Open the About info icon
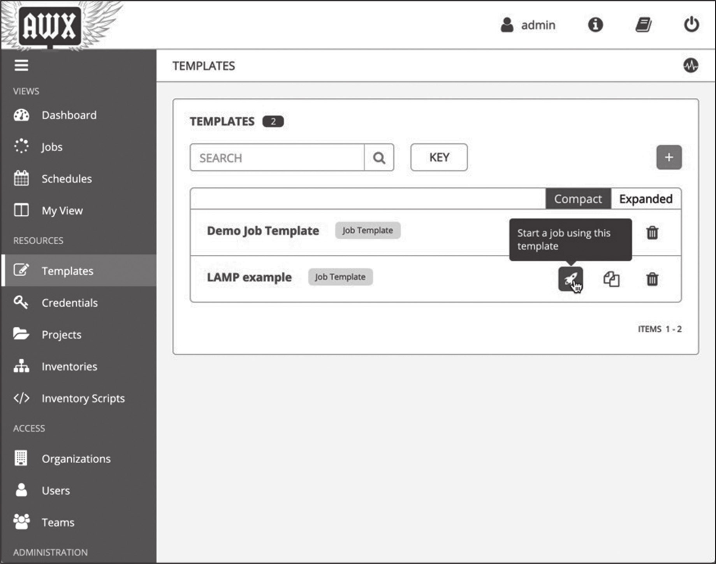The height and width of the screenshot is (564, 716). 595,25
